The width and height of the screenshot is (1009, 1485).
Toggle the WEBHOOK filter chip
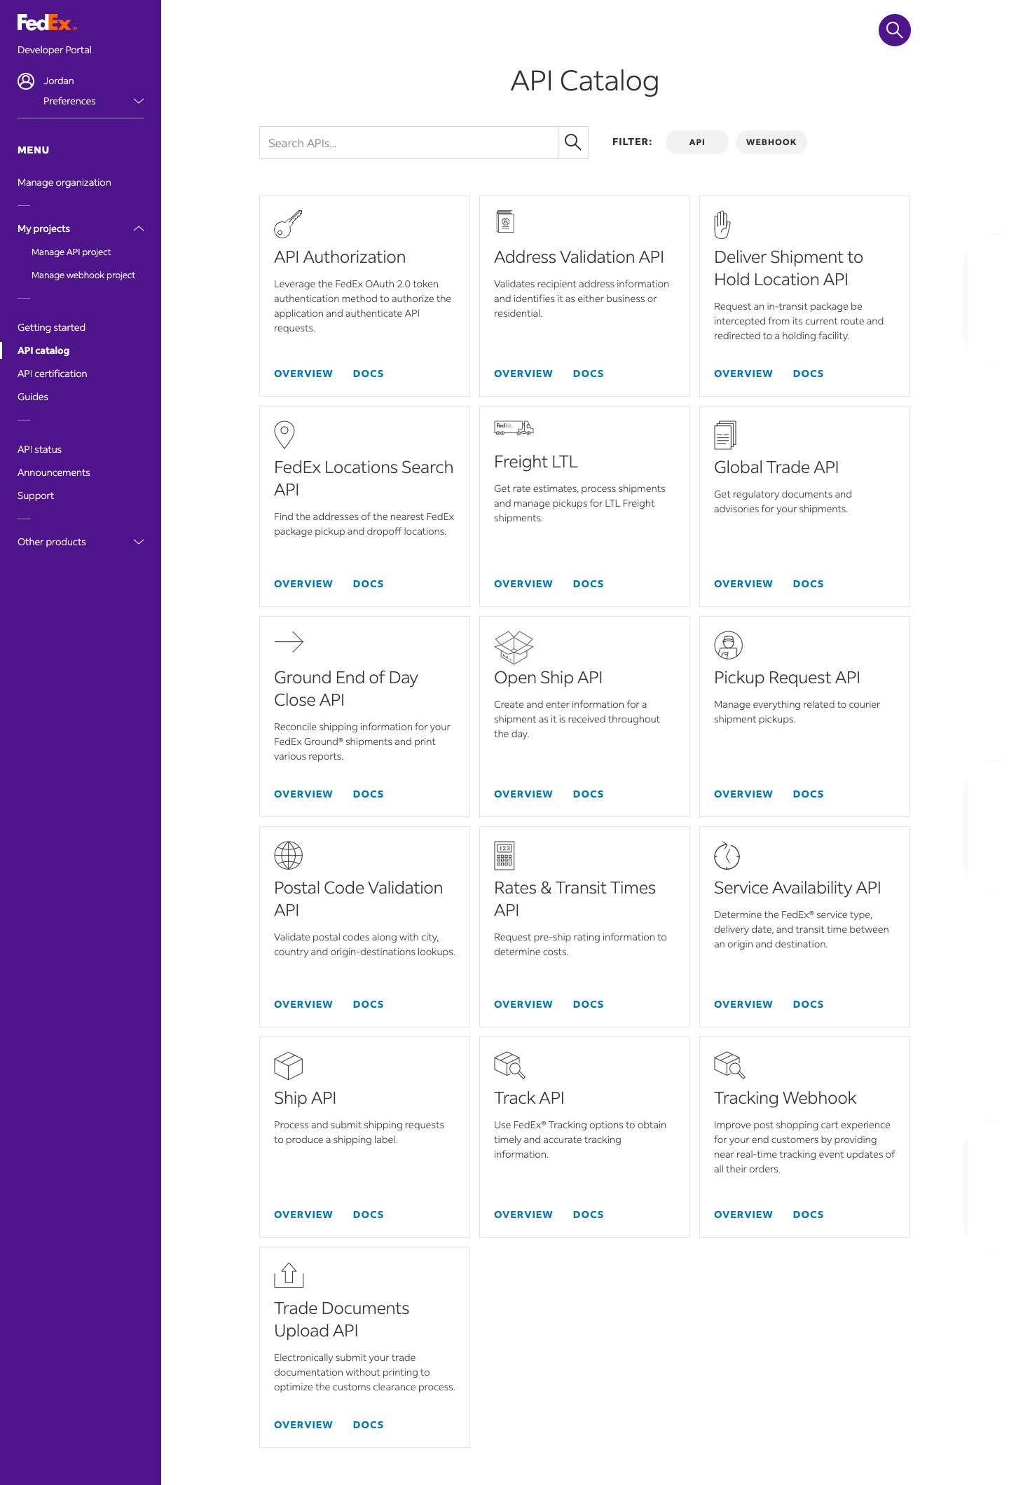click(771, 142)
